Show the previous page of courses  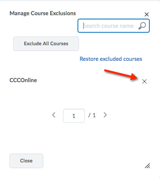pyautogui.click(x=54, y=115)
